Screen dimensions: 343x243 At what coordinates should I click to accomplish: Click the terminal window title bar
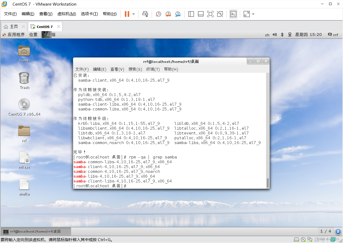pos(171,61)
